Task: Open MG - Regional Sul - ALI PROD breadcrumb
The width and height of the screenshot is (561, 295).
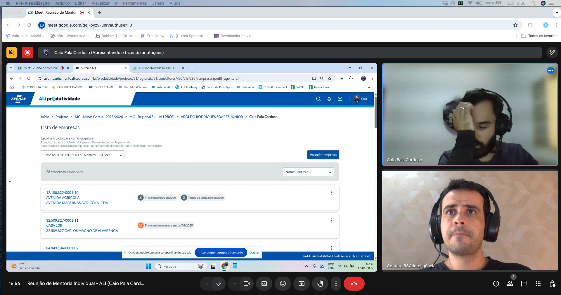Action: (152, 117)
